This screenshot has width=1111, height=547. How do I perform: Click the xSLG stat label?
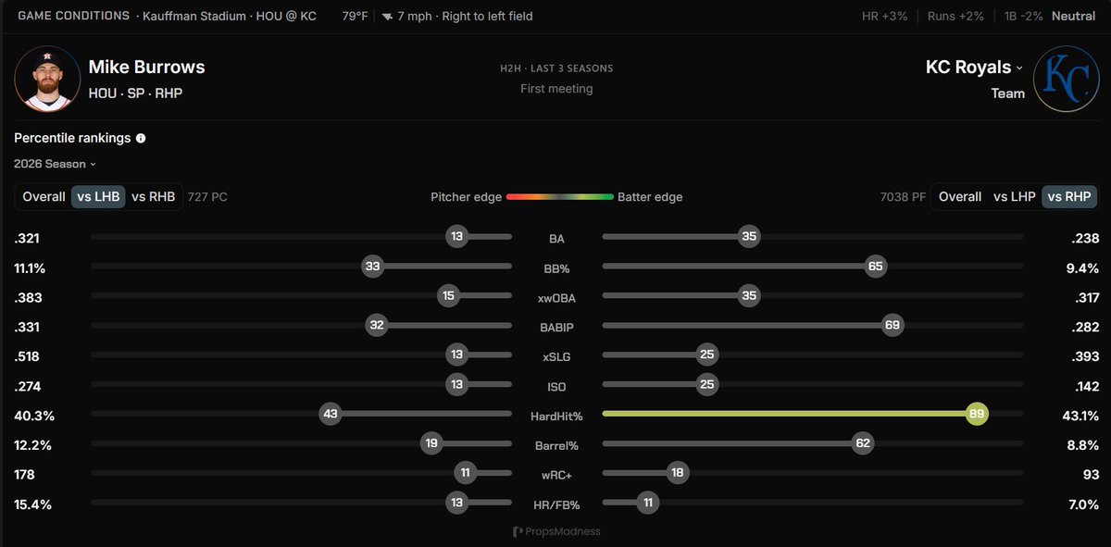point(556,356)
